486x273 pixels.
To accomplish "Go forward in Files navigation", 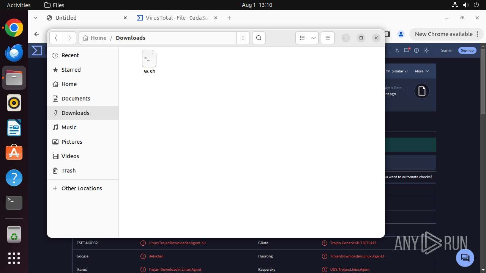I will 69,38.
